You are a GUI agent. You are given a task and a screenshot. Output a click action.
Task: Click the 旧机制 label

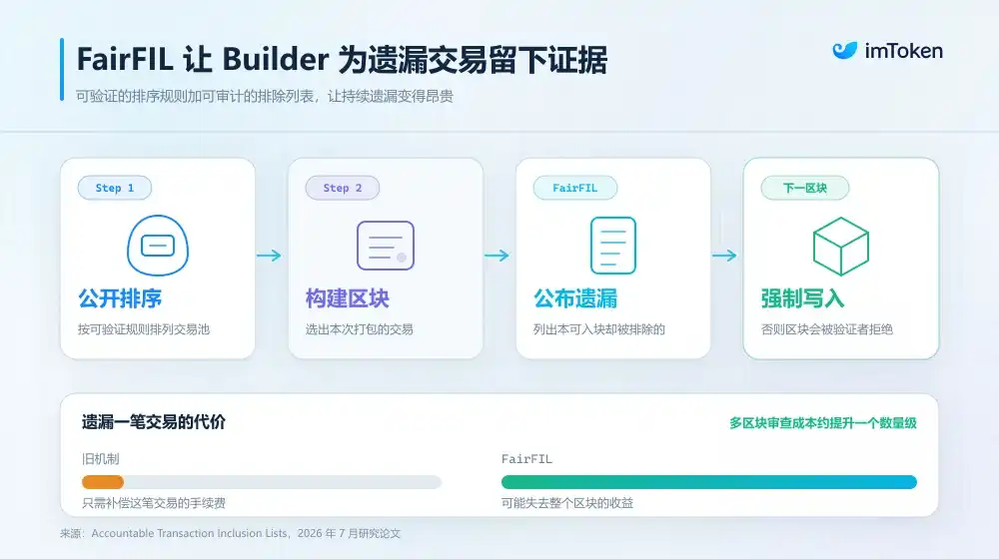click(x=101, y=458)
